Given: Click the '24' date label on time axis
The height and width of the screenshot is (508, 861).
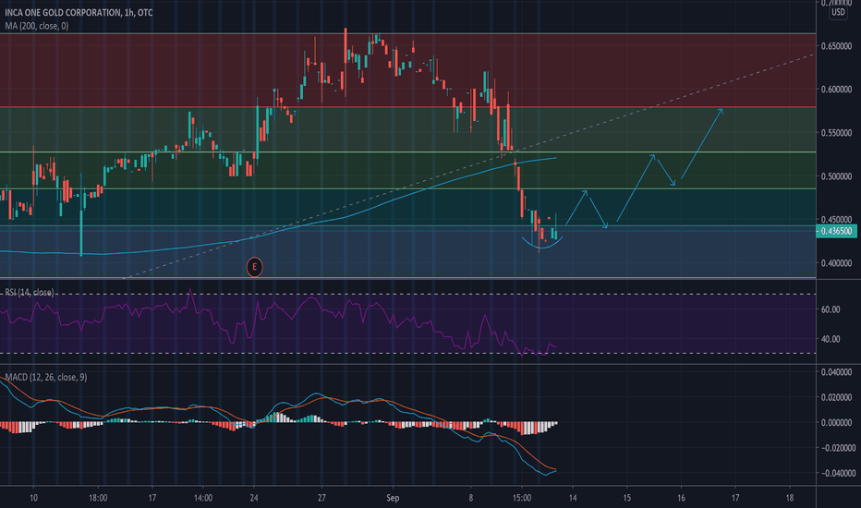Looking at the screenshot, I should pyautogui.click(x=254, y=498).
